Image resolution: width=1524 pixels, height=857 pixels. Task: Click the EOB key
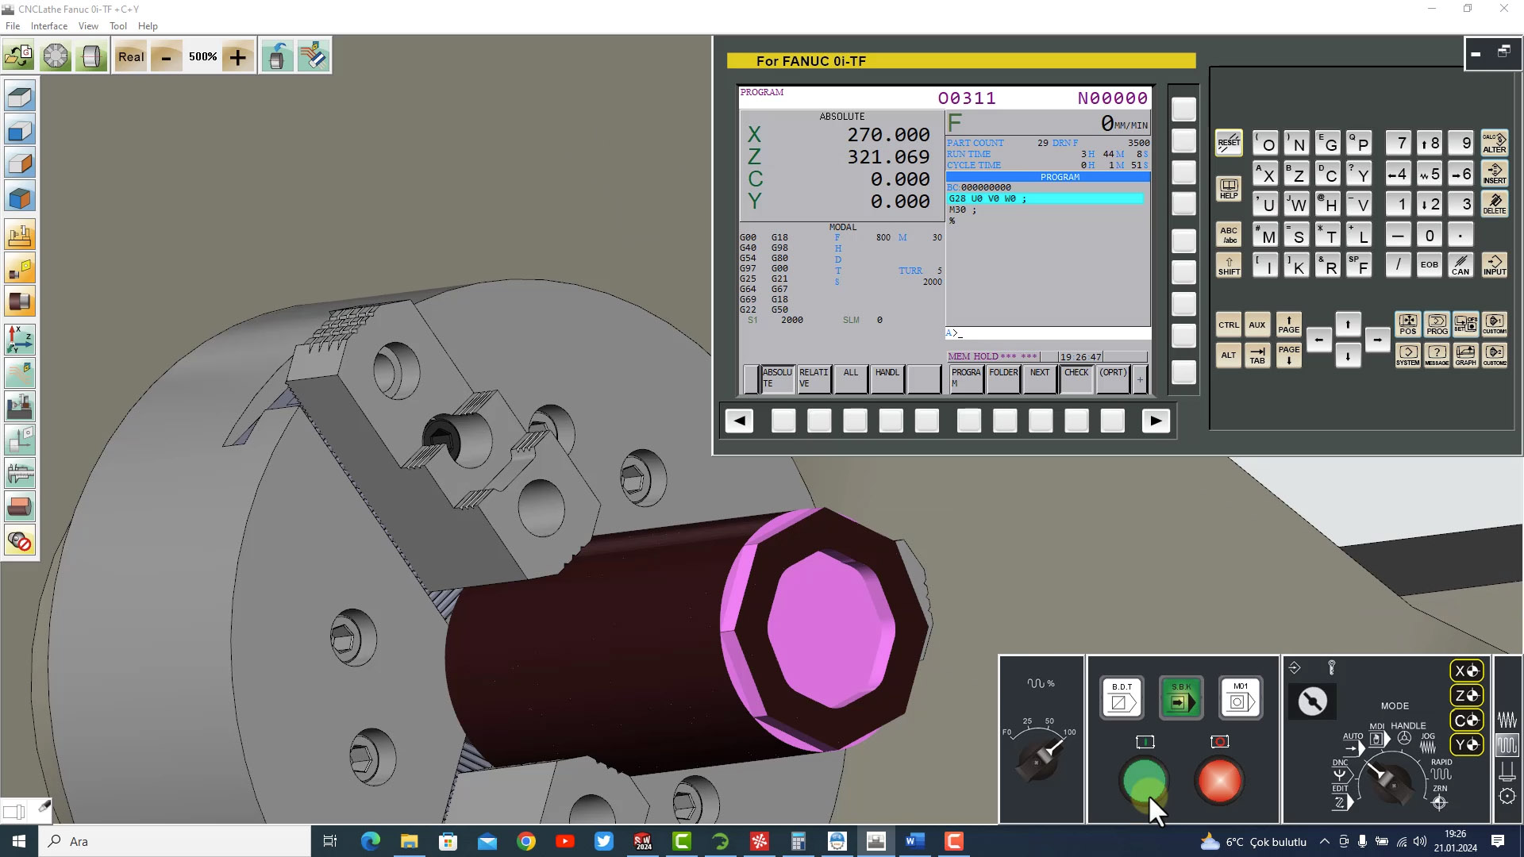tap(1429, 265)
